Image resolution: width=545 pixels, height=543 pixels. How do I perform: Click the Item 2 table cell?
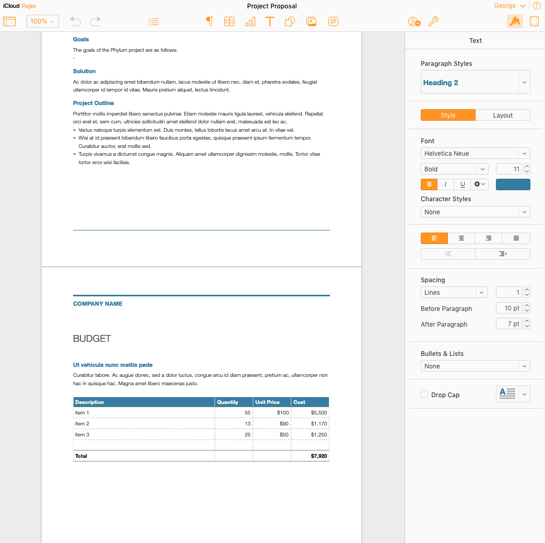click(144, 424)
